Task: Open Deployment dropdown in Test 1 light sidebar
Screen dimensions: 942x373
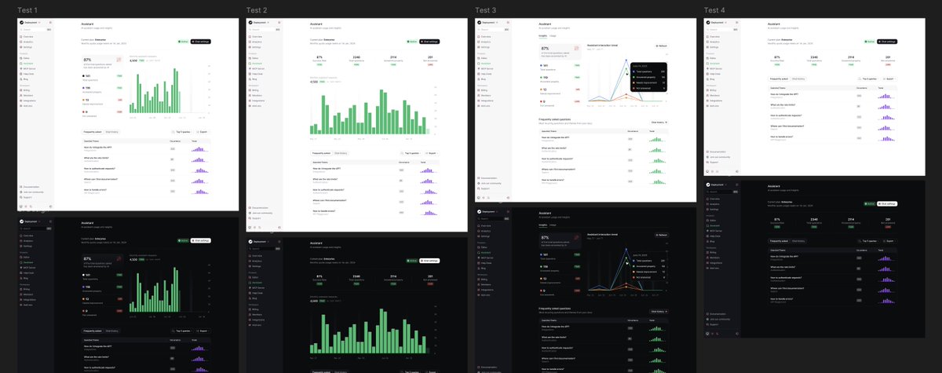Action: point(31,22)
